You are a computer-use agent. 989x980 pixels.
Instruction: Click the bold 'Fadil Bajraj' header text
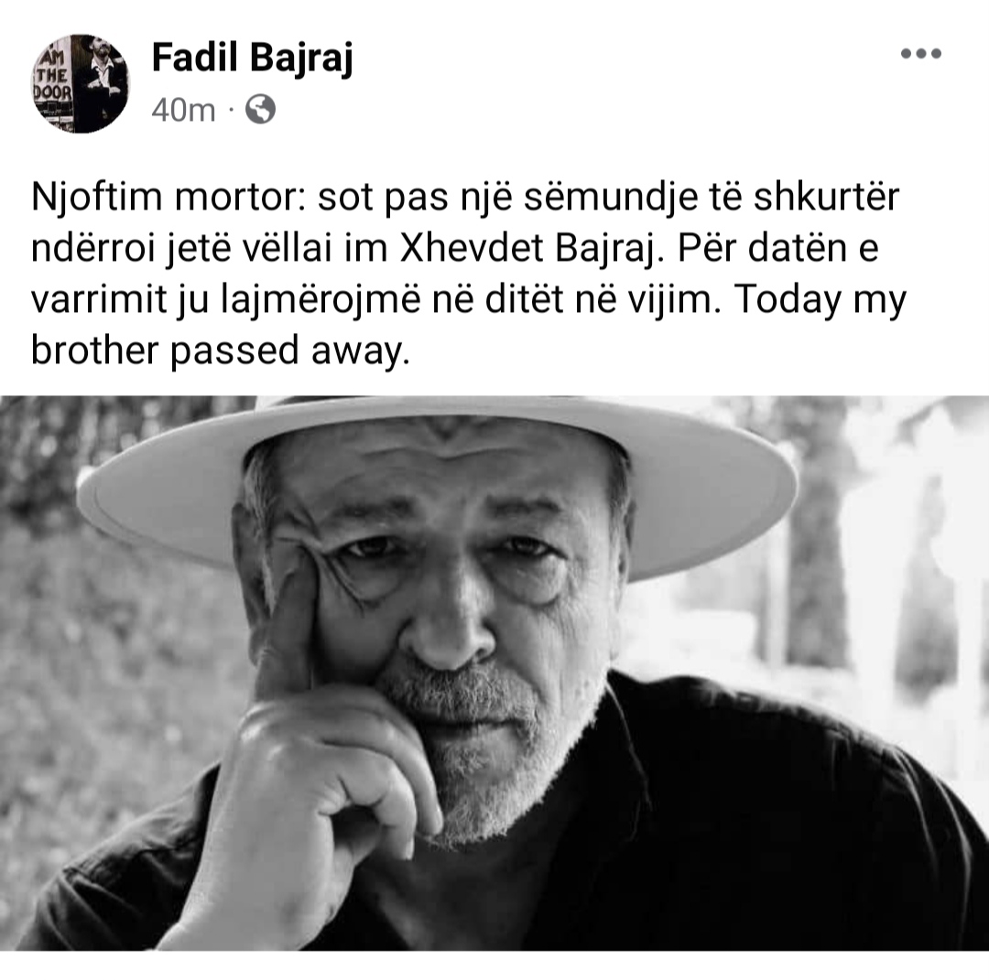click(x=253, y=58)
